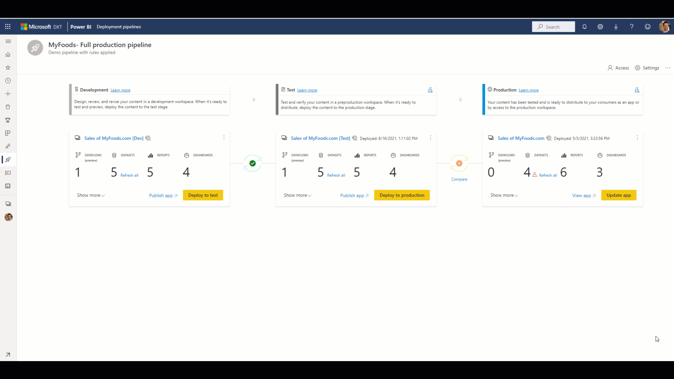674x379 pixels.
Task: Click the green deployment success checkmark indicator
Action: pos(252,163)
